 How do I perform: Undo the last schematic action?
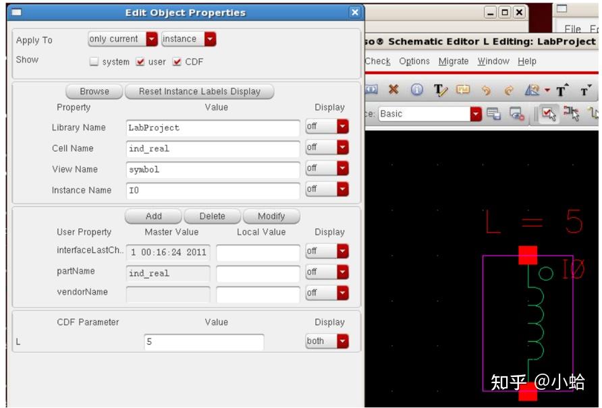click(x=487, y=90)
